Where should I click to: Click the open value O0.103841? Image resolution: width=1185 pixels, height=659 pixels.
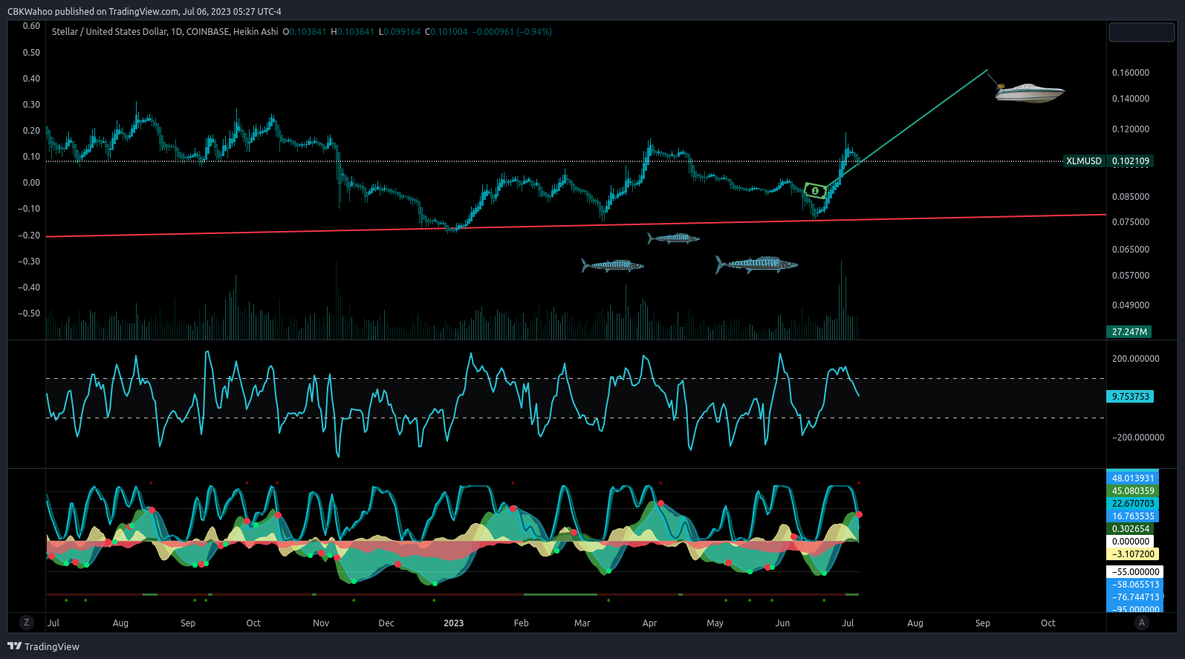[305, 32]
